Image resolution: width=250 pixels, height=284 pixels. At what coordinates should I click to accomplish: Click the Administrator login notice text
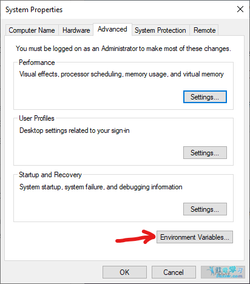(x=123, y=49)
